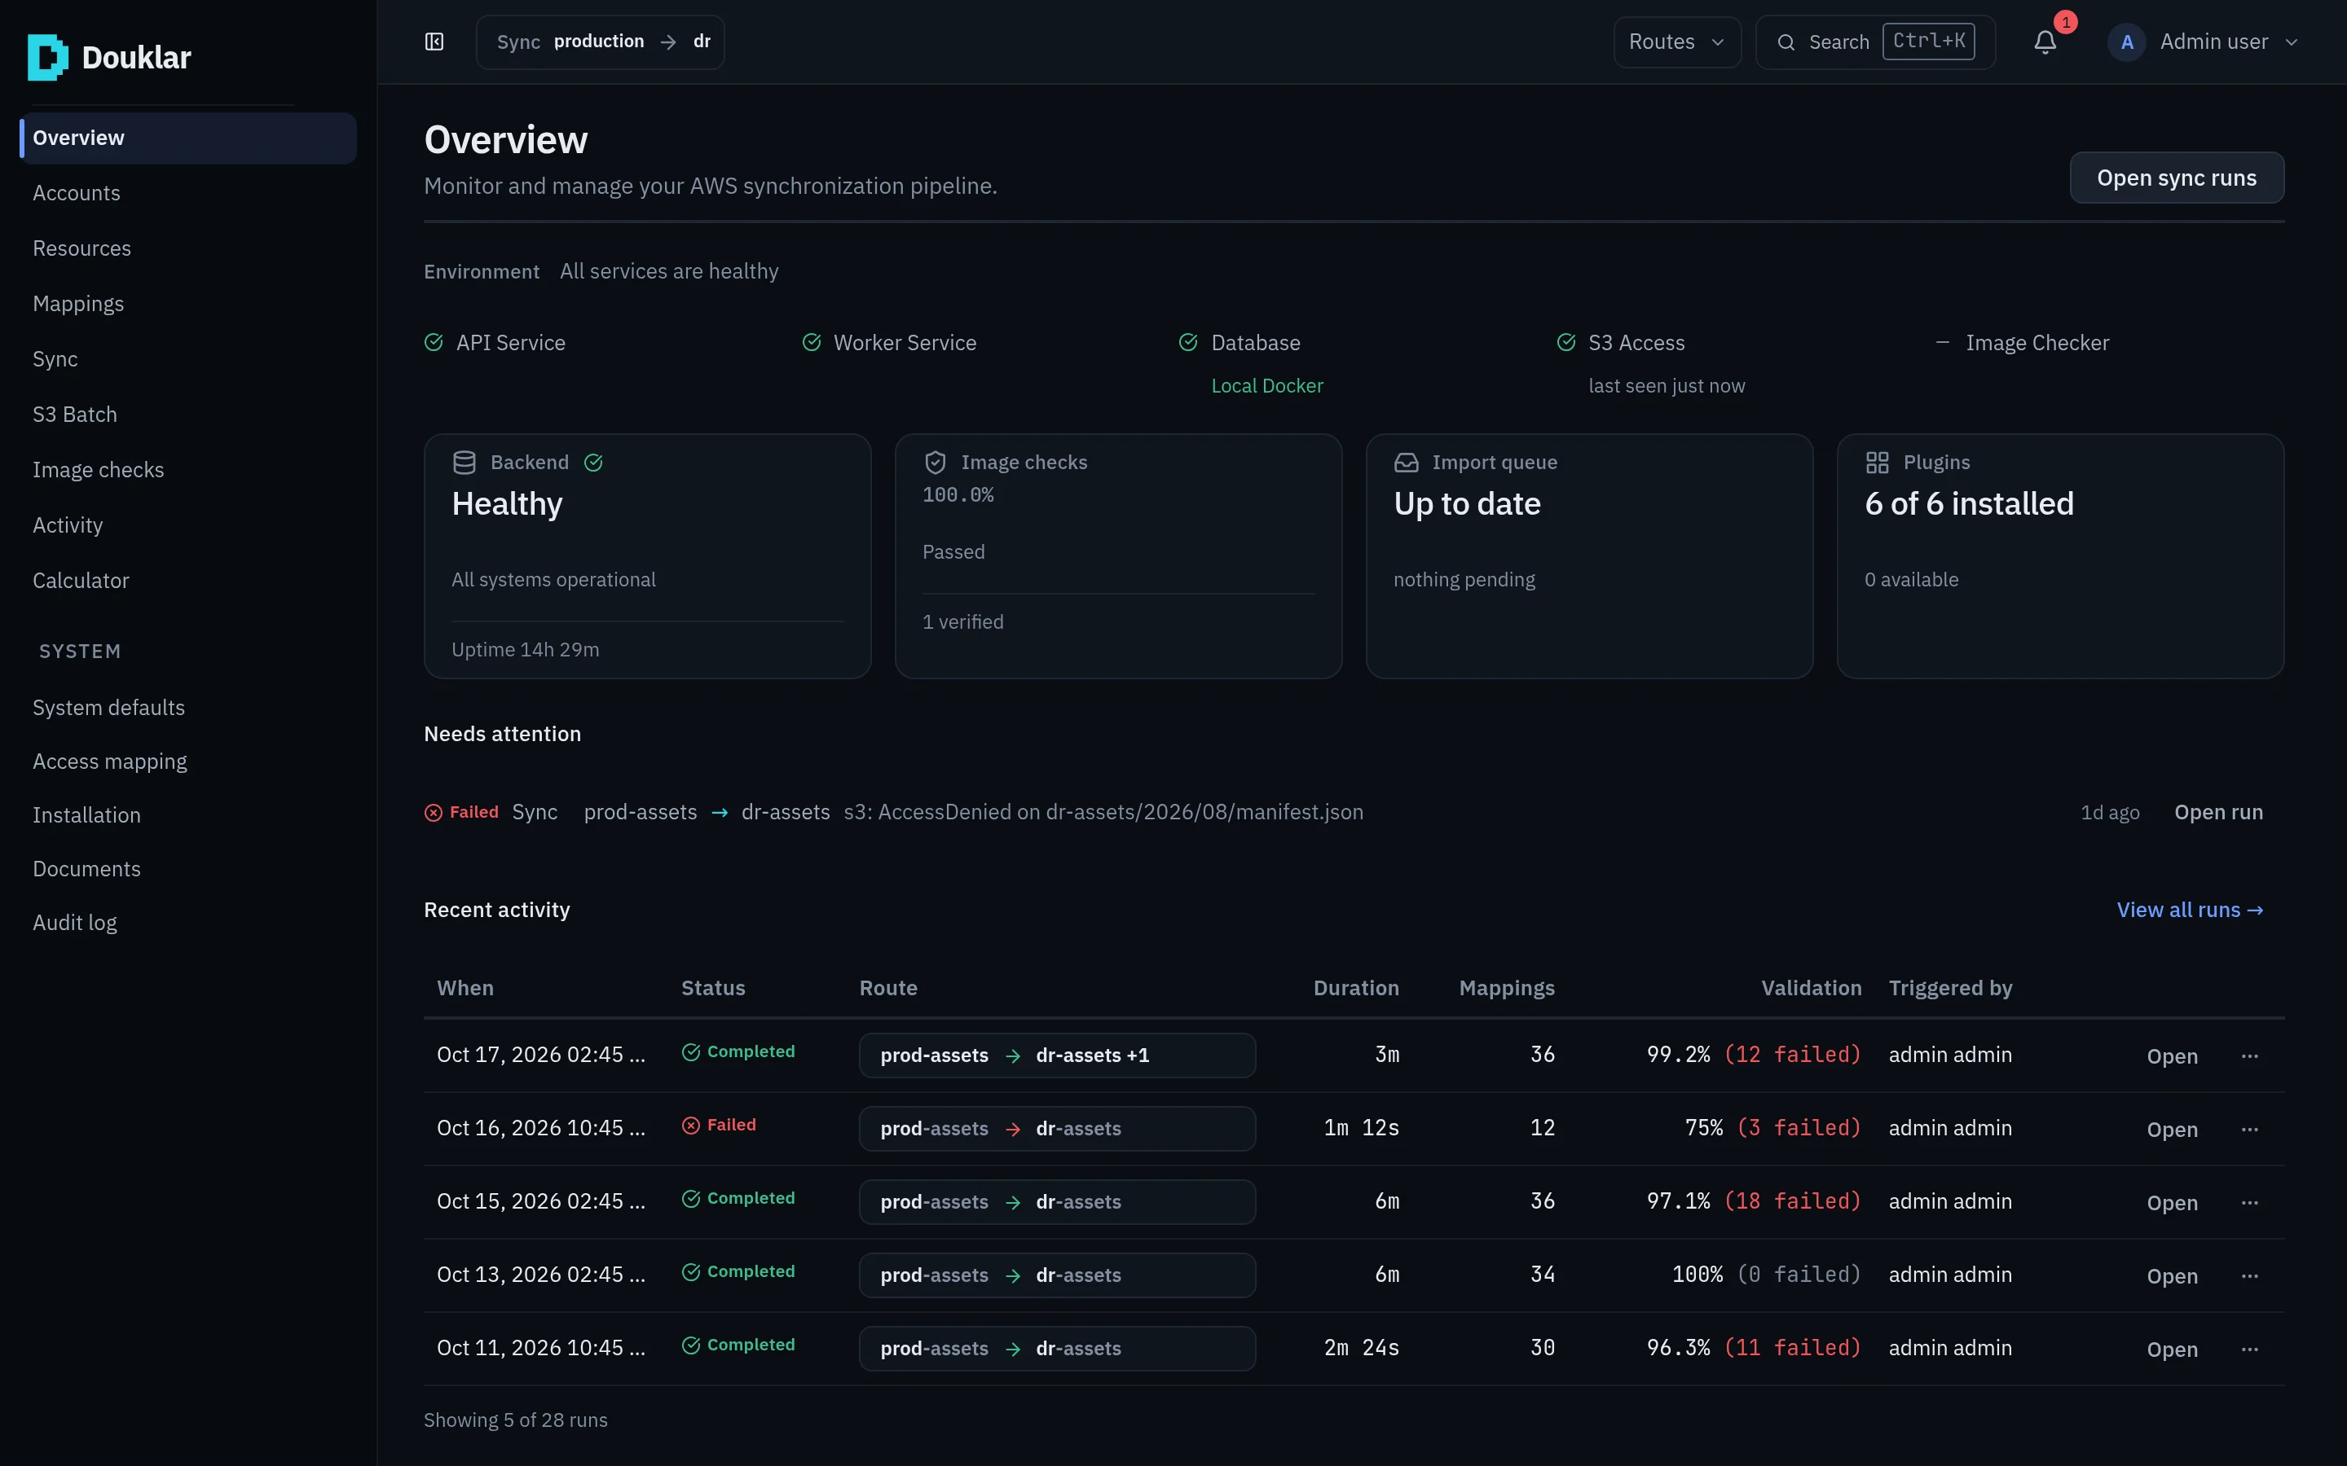Click Open run for the failed sync
Viewport: 2347px width, 1466px height.
tap(2218, 811)
